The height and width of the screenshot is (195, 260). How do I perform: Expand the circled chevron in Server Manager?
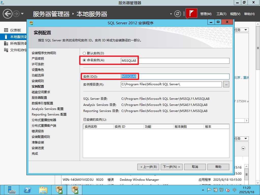[x=243, y=148]
